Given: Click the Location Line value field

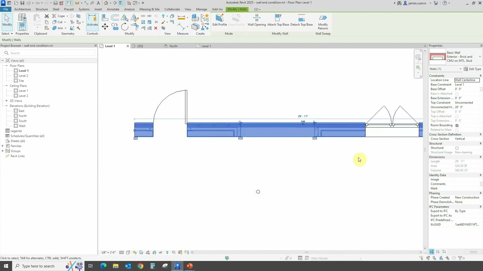Looking at the screenshot, I should click(x=467, y=80).
